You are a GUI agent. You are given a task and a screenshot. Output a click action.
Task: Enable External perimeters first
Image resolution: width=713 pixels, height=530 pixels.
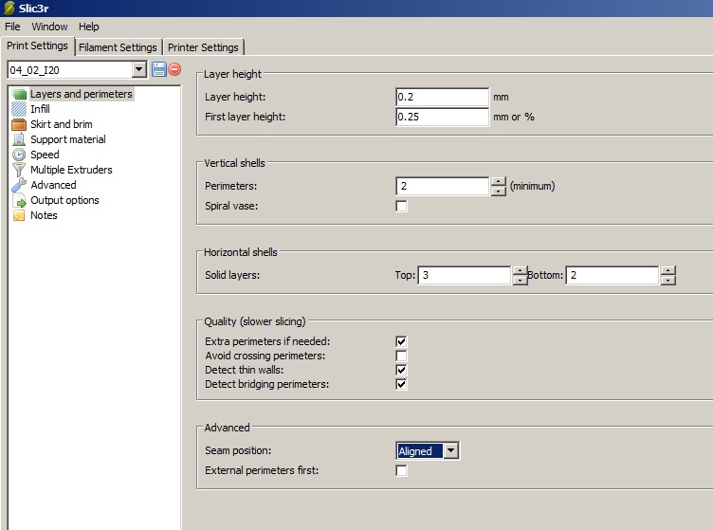402,470
